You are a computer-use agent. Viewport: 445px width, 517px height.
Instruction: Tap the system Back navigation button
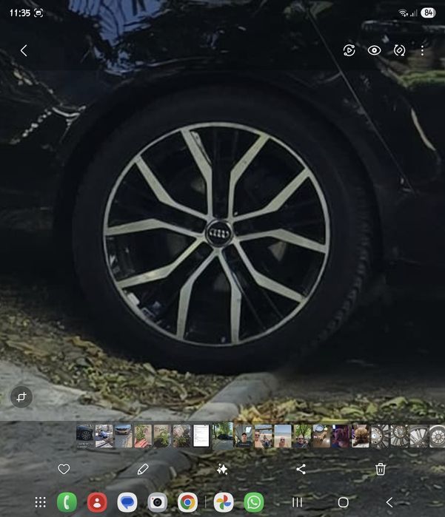(x=389, y=502)
